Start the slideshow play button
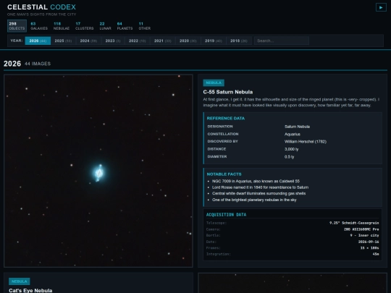Image resolution: width=391 pixels, height=293 pixels. tap(381, 7)
